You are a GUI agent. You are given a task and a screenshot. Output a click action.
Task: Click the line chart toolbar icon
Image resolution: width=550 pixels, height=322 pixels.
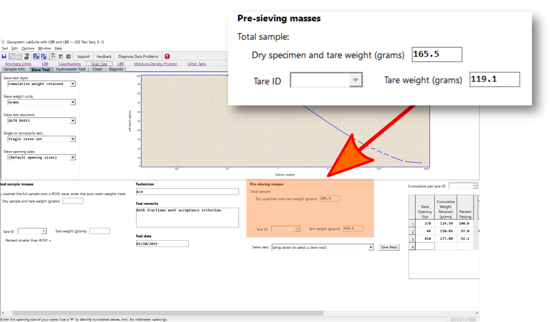tap(12, 56)
